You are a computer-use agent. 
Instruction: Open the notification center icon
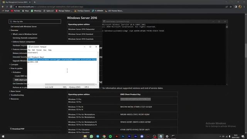pyautogui.click(x=243, y=136)
